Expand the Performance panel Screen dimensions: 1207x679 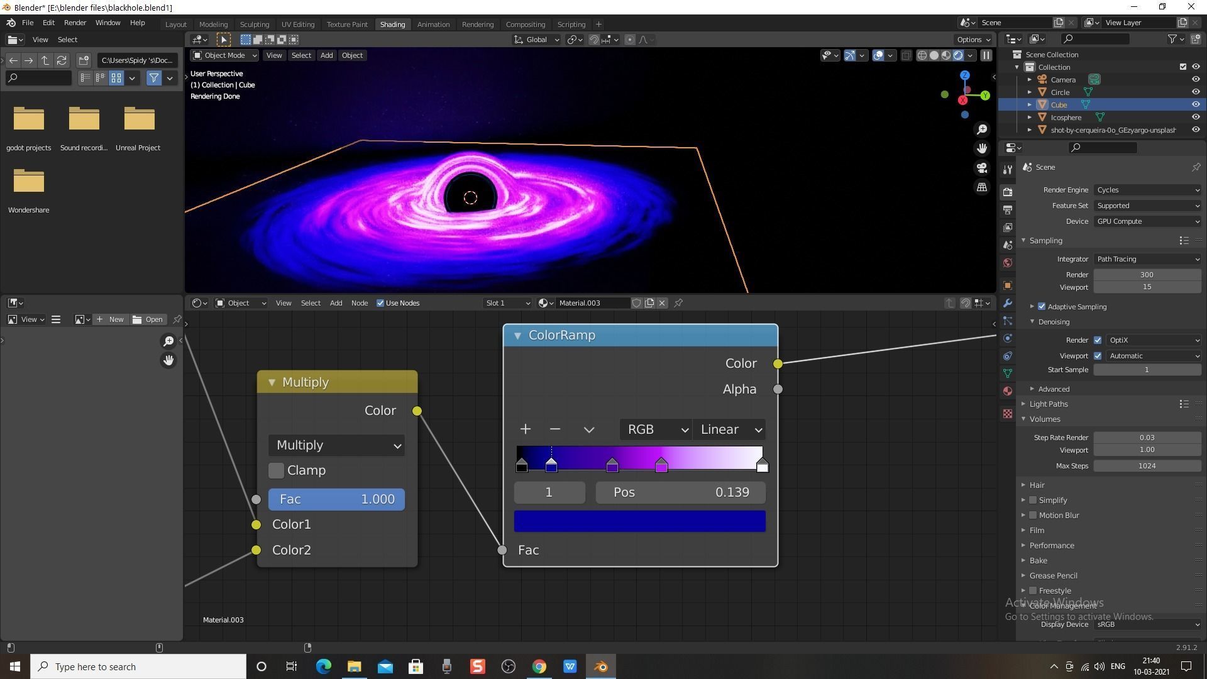[1051, 546]
